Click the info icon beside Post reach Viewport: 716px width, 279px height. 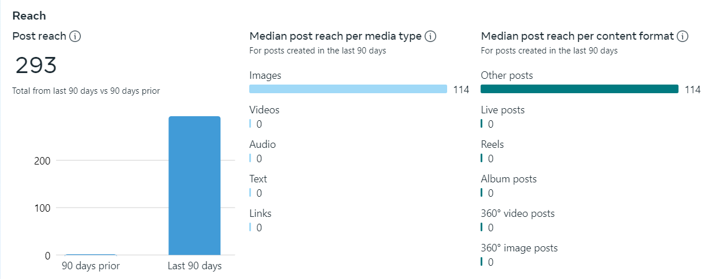pyautogui.click(x=75, y=36)
